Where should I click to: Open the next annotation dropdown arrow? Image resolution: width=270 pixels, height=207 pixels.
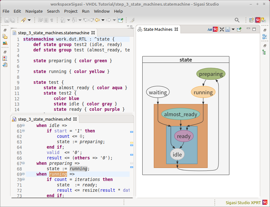point(69,20)
